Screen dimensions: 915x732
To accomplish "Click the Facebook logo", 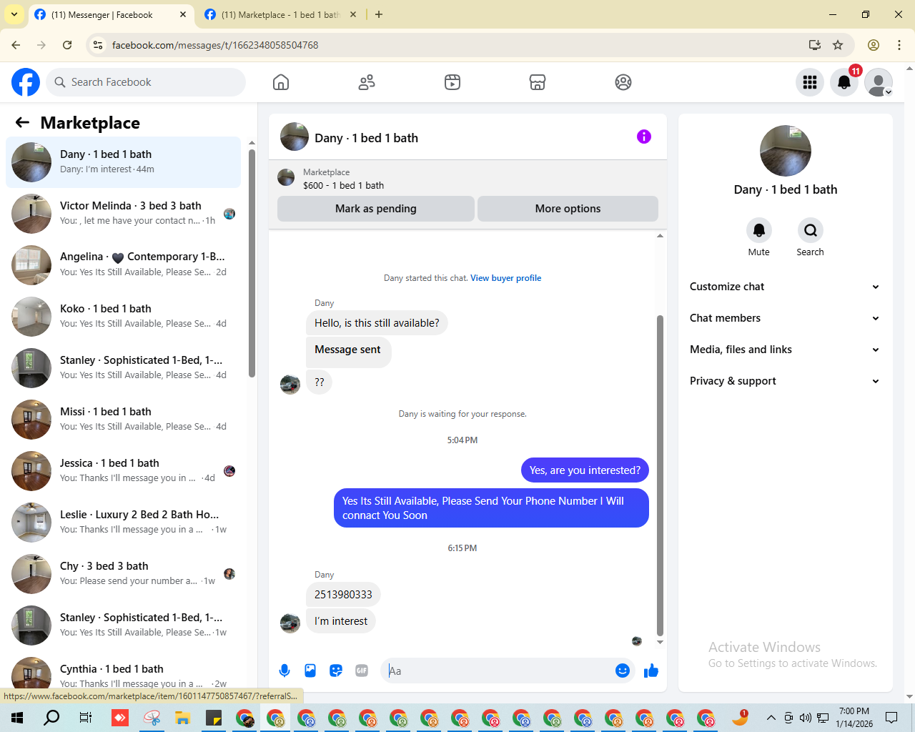I will tap(26, 82).
